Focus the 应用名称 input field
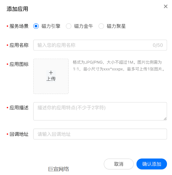Image resolution: width=172 pixels, height=175 pixels. (x=92, y=45)
